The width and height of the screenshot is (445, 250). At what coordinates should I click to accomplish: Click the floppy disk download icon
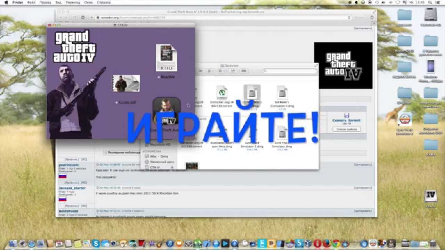pos(346,115)
